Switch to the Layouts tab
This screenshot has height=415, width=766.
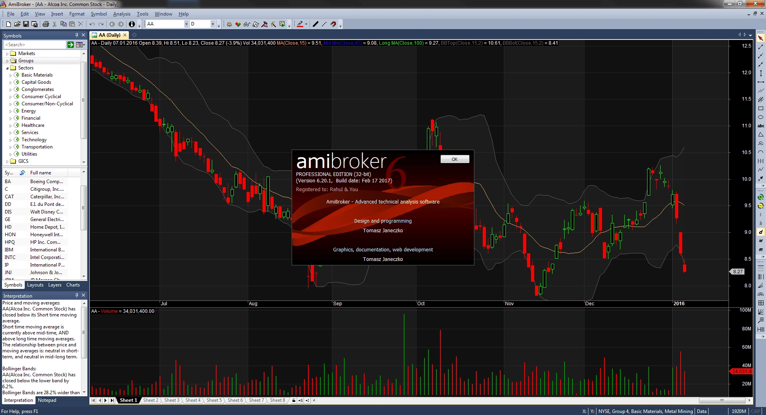tap(35, 285)
